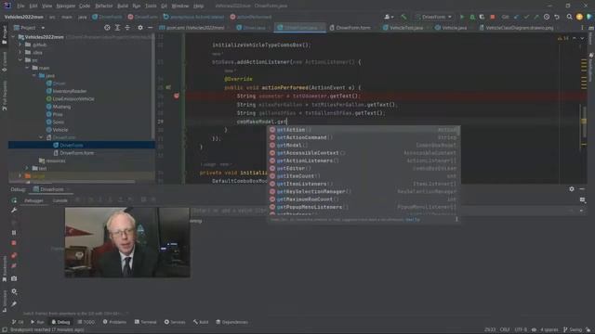The height and width of the screenshot is (334, 595).
Task: Click the presenter webcam video thumbnail
Action: click(127, 242)
